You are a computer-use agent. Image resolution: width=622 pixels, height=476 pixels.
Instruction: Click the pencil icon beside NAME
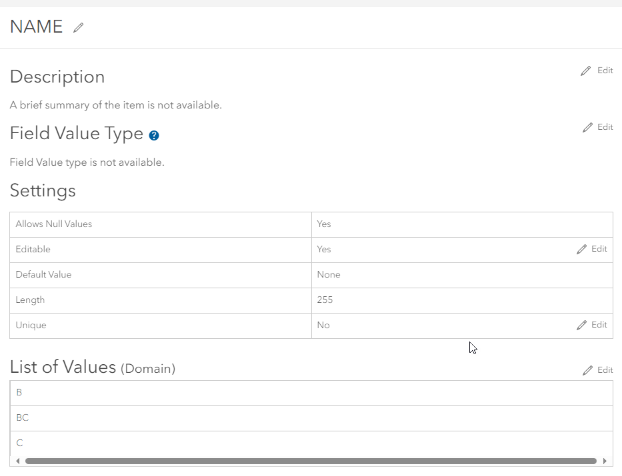tap(78, 27)
